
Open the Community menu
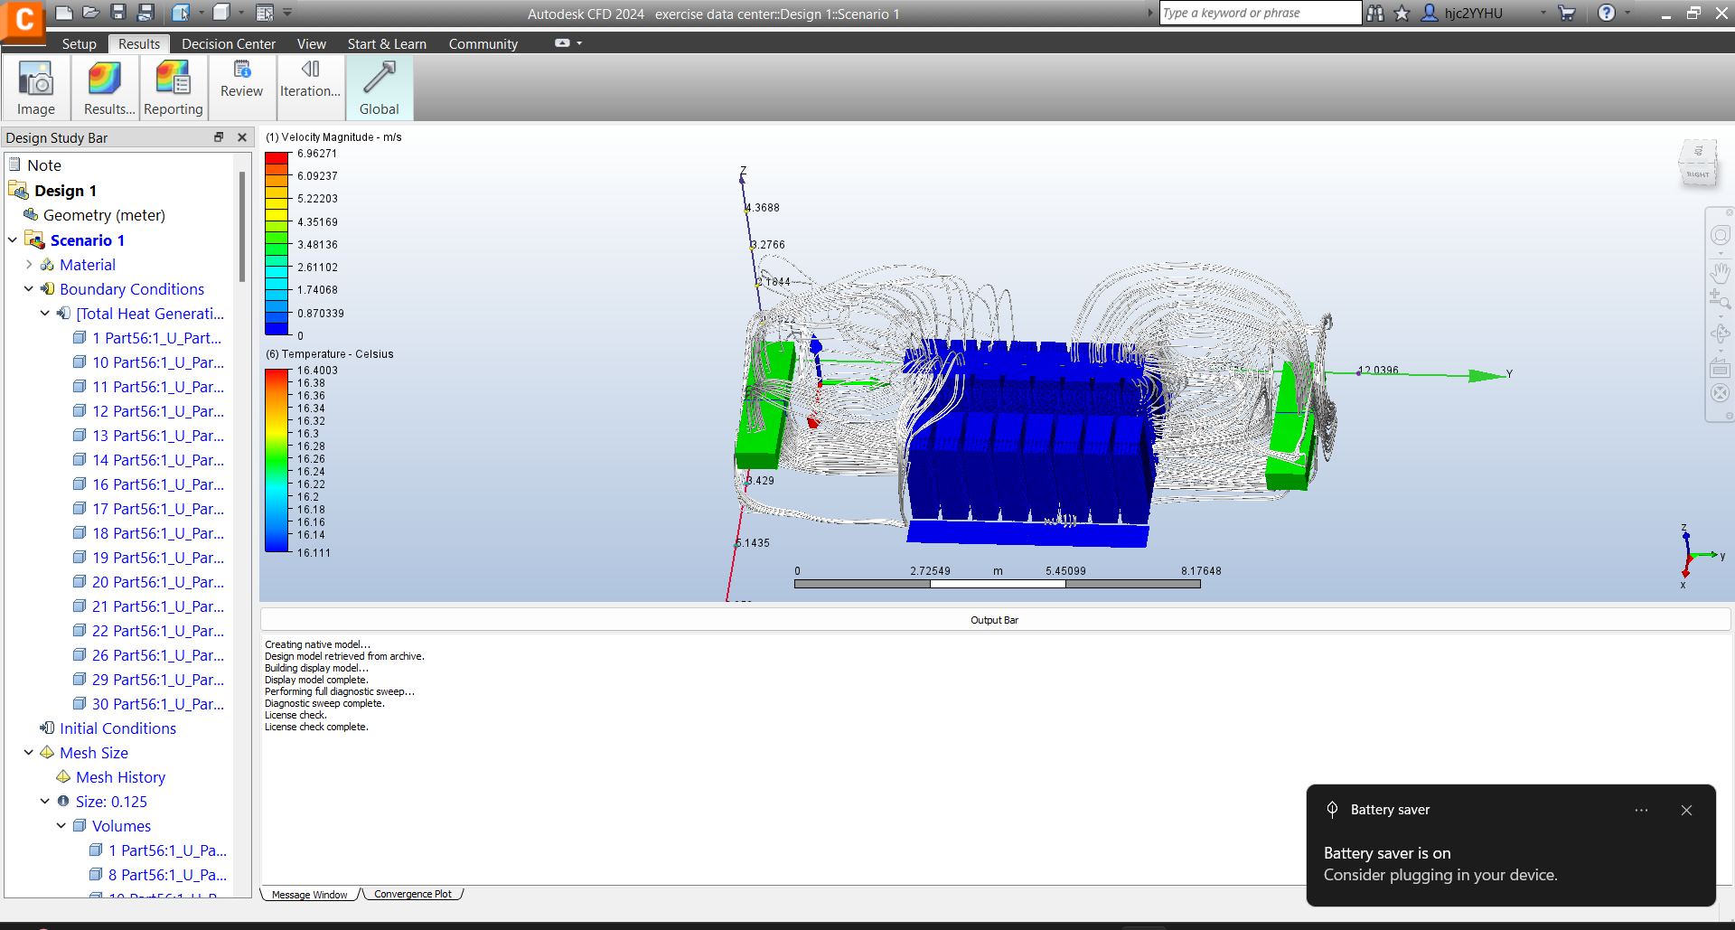[483, 43]
